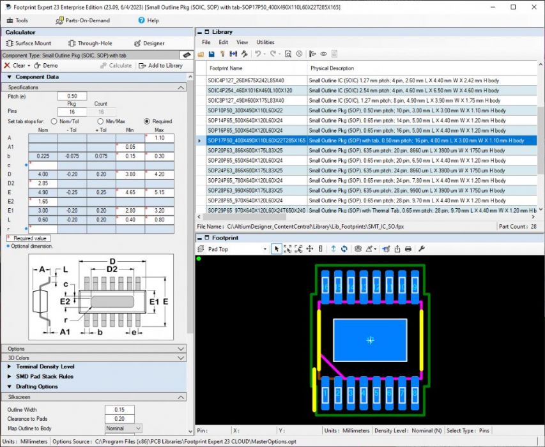This screenshot has width=545, height=447.
Task: Click the Undo arrow in Library toolbar
Action: [x=257, y=54]
